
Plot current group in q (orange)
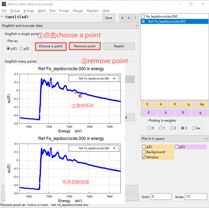click(x=188, y=104)
